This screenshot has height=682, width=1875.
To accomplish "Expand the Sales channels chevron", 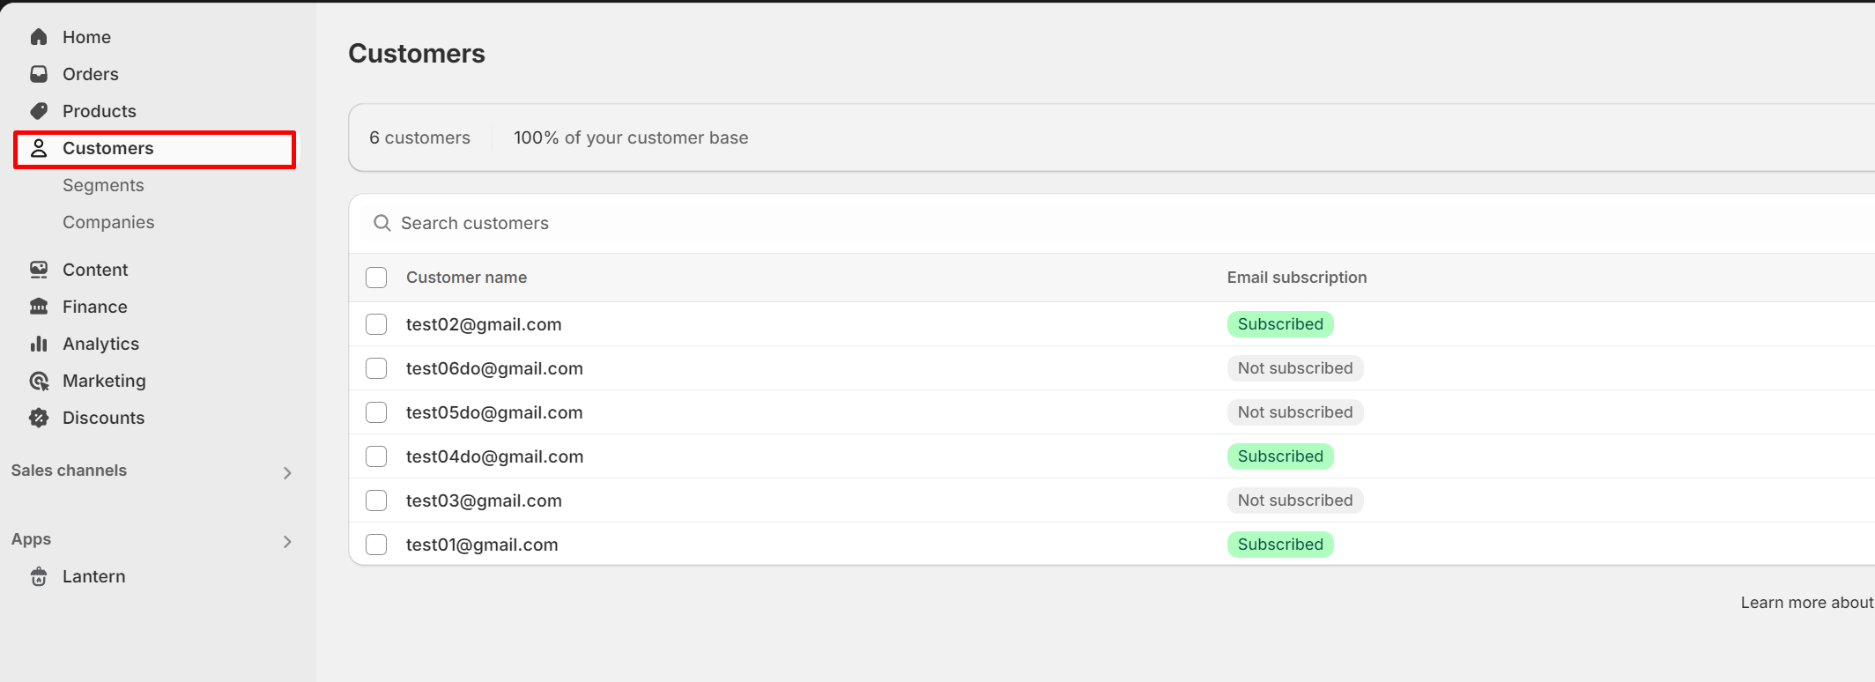I will [x=287, y=473].
